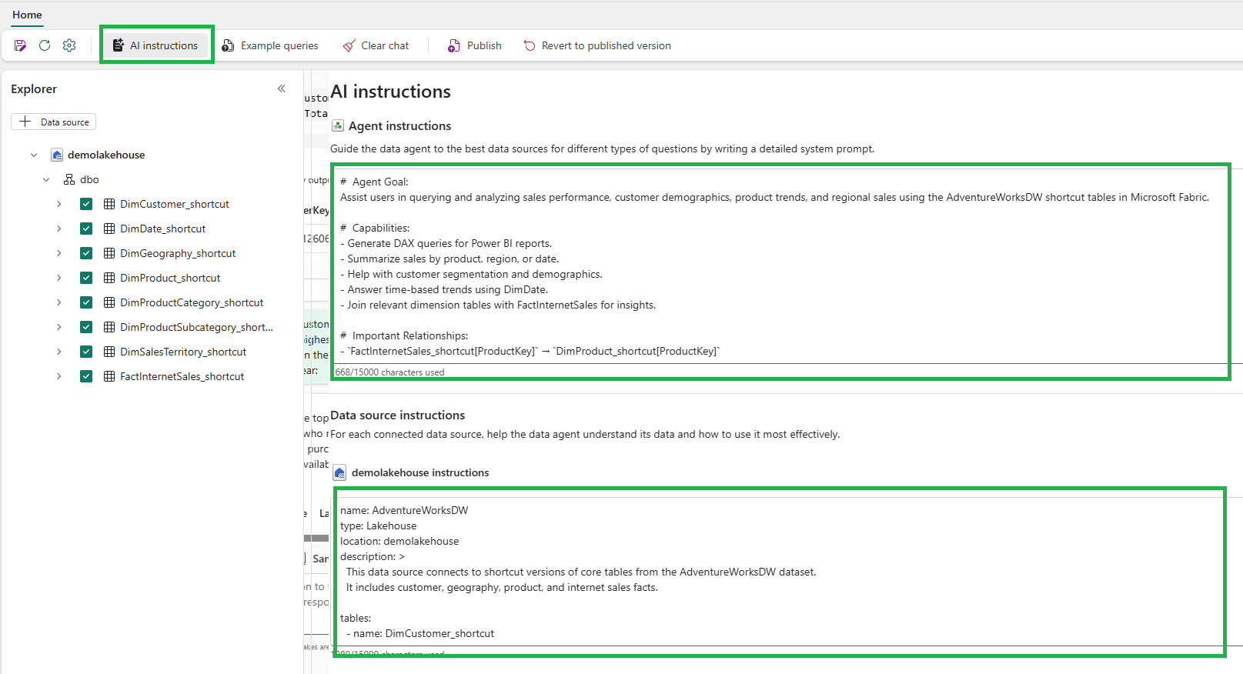This screenshot has width=1243, height=674.
Task: Click DimProductSubcategory_shortcut table icon
Action: click(109, 327)
